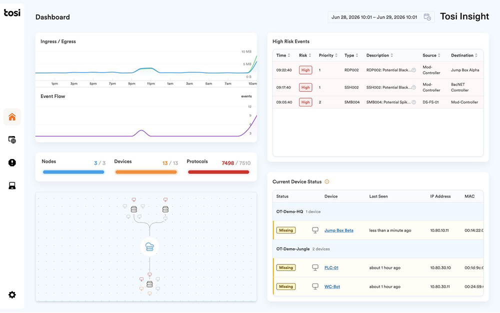Click the RDP002 type cell
Viewport: 500px width, 313px height.
351,70
